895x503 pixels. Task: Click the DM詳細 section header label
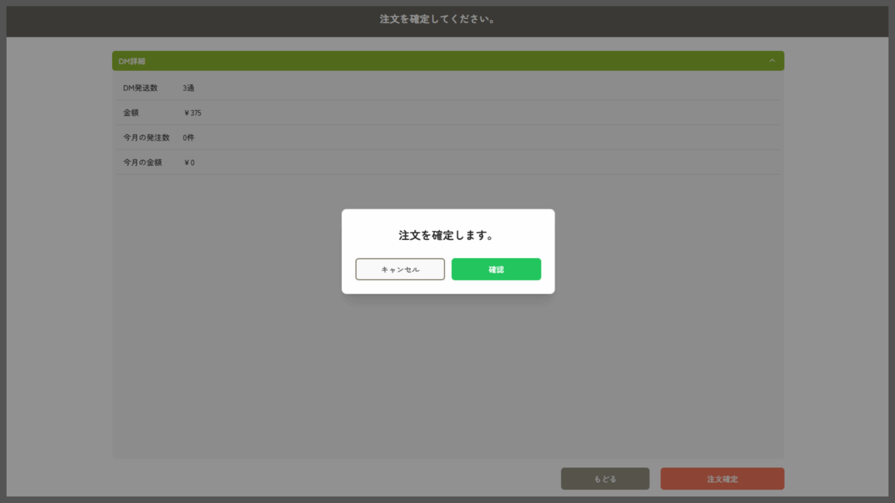tap(132, 61)
